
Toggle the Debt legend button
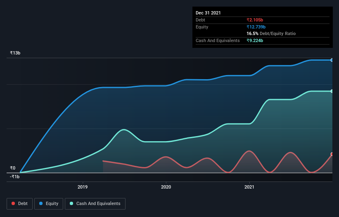(19, 204)
